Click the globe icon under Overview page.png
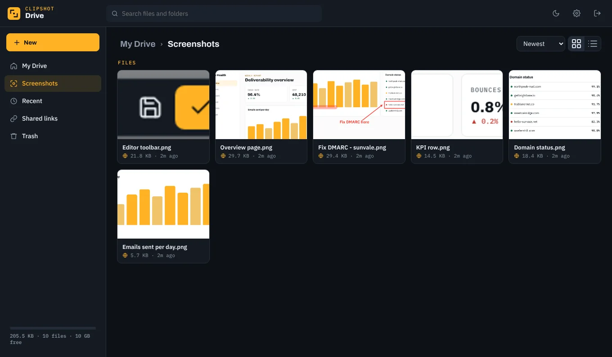Image resolution: width=612 pixels, height=357 pixels. 223,156
